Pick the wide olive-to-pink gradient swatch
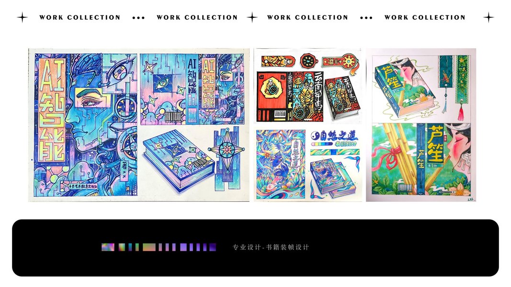This screenshot has height=287, width=511. point(149,247)
